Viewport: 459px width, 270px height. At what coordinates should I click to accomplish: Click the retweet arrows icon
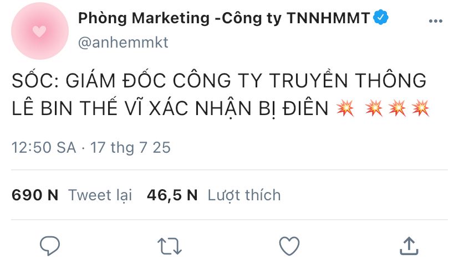(170, 246)
